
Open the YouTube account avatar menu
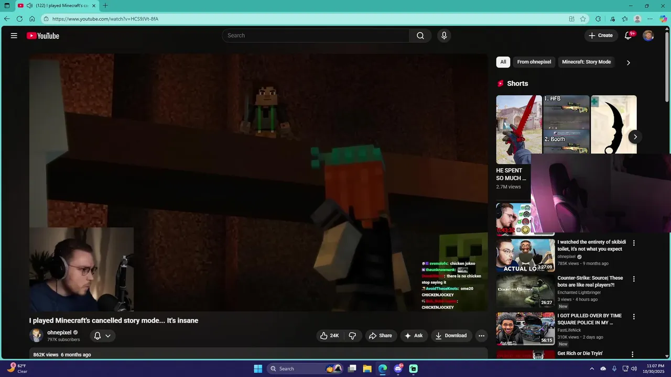(648, 36)
